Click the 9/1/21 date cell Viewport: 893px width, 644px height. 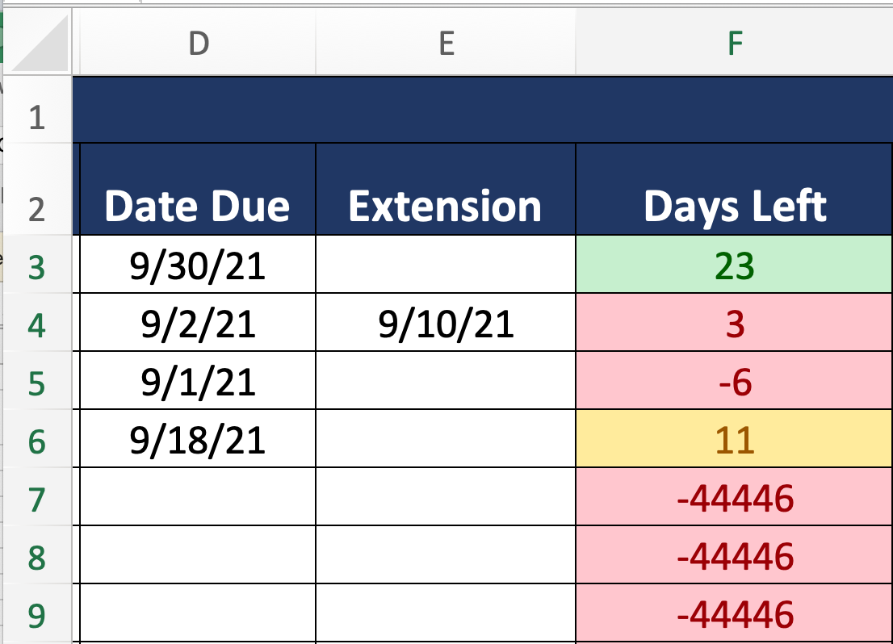[197, 383]
